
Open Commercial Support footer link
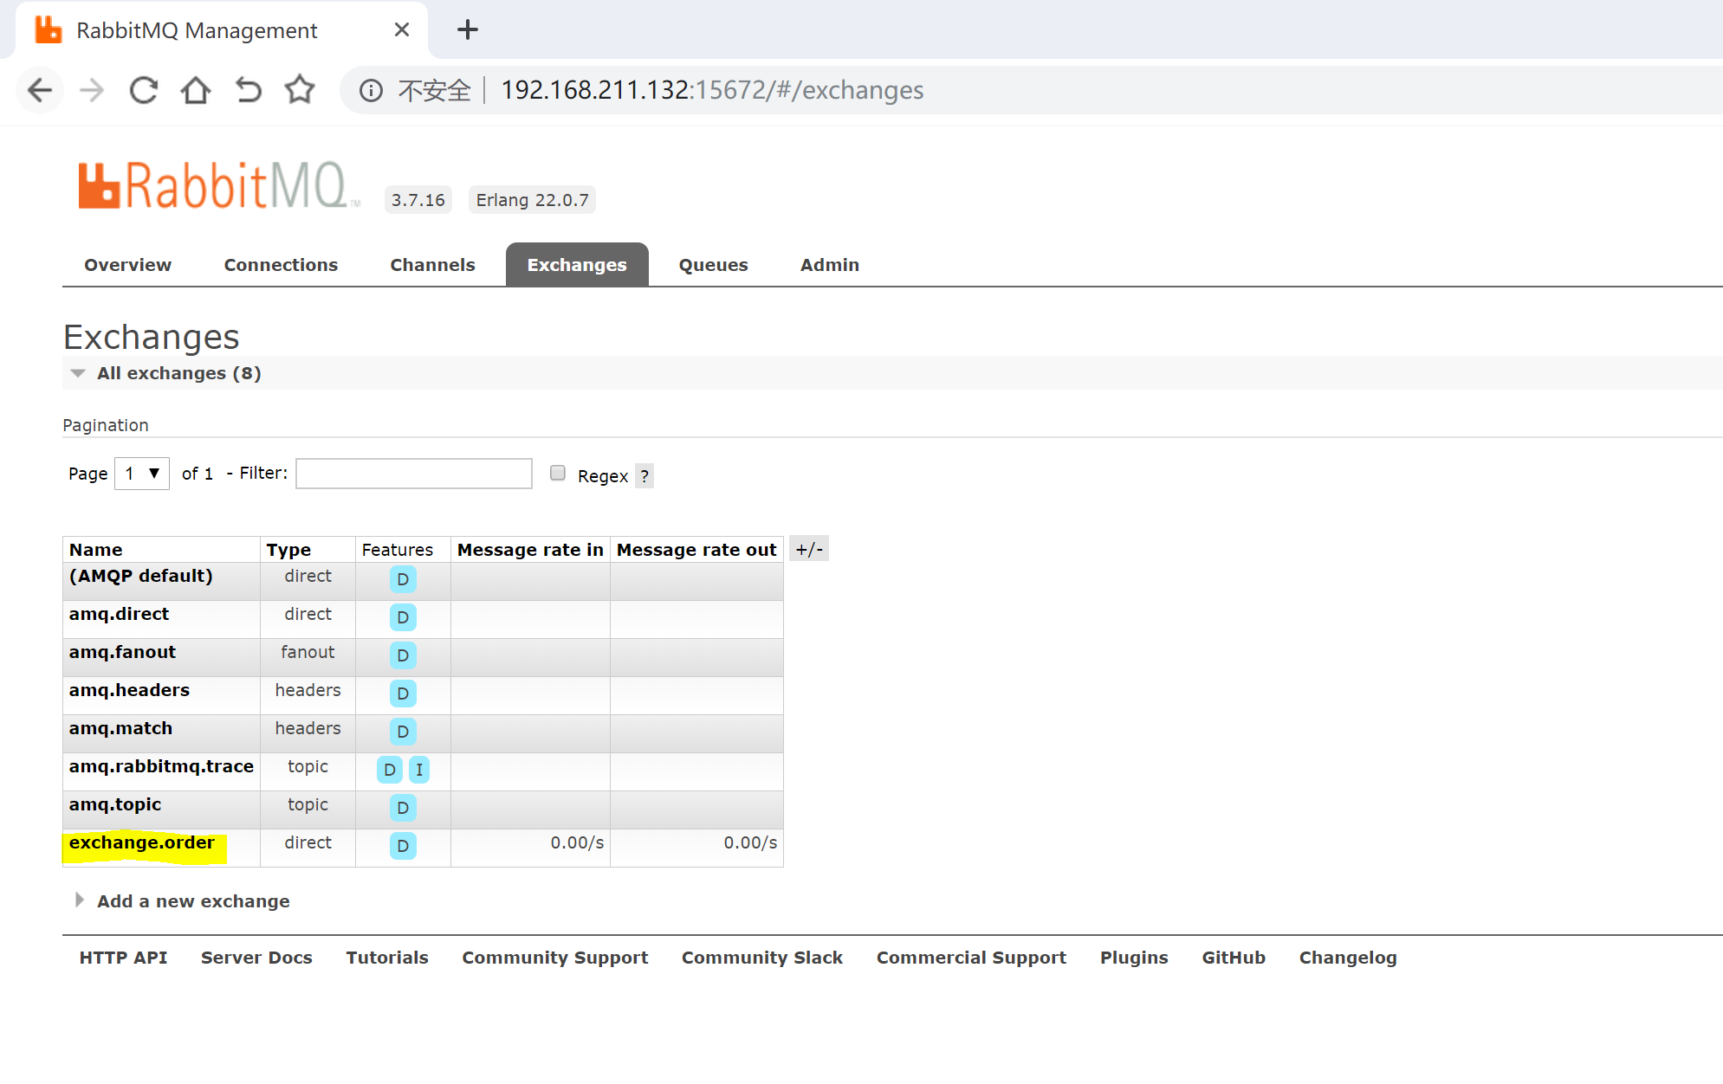click(x=971, y=958)
